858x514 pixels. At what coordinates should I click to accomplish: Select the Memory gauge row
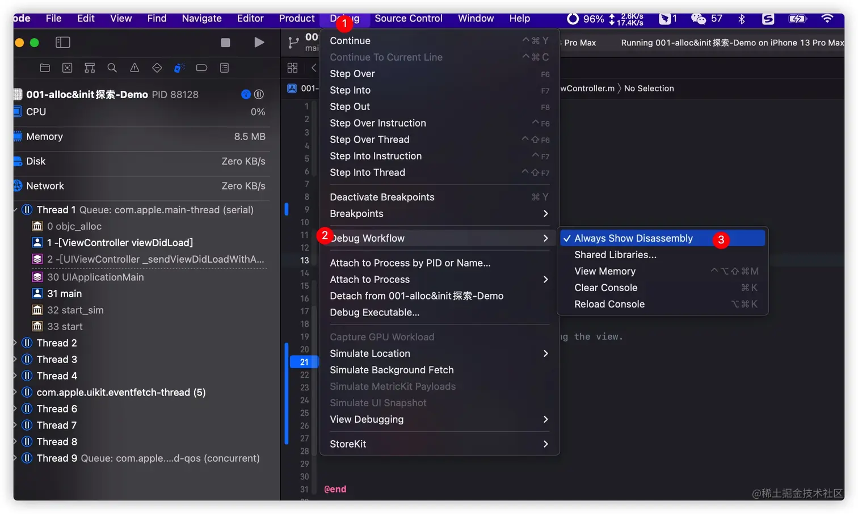(x=141, y=137)
